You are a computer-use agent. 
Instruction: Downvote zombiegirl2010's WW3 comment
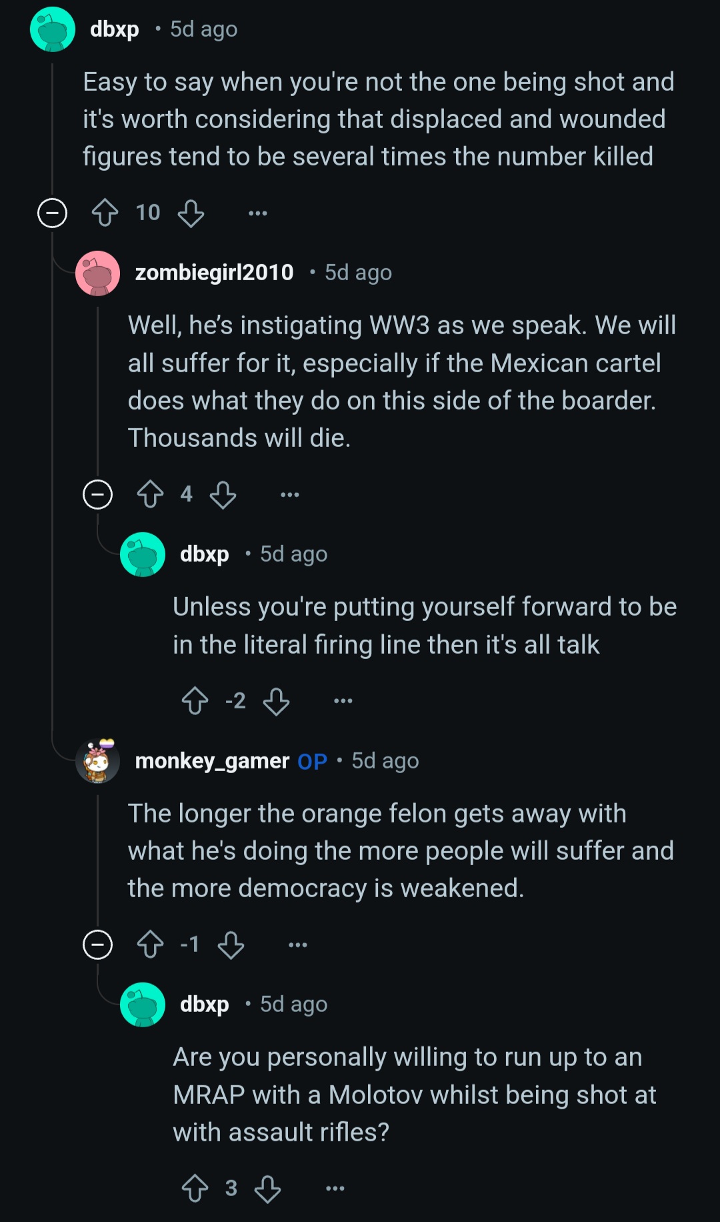223,495
